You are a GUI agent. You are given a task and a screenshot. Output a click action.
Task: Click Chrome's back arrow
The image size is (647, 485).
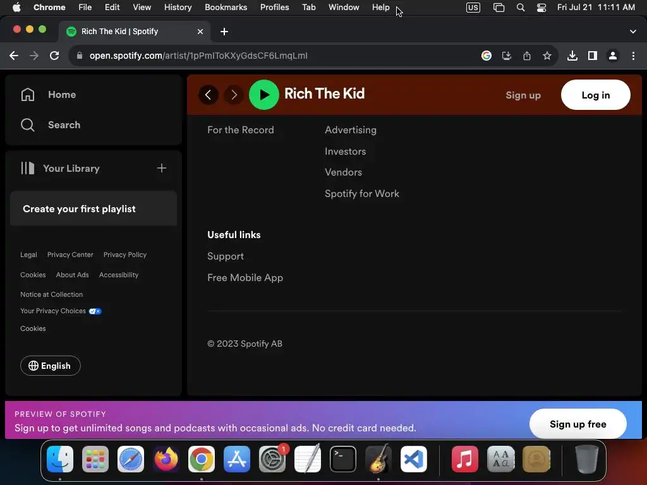[x=14, y=56]
